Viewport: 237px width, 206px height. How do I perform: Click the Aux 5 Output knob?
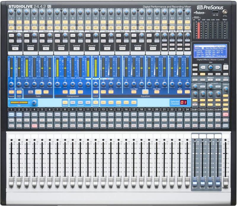[x=80, y=35]
